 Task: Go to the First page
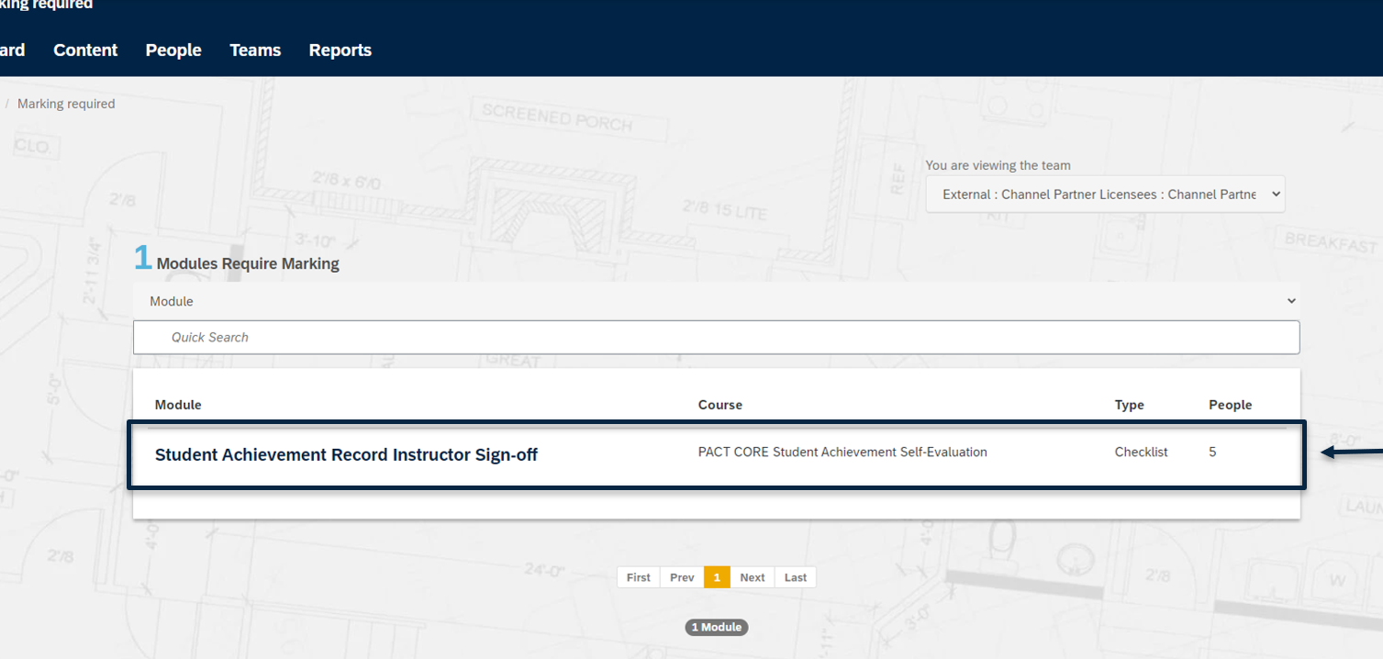pos(639,577)
